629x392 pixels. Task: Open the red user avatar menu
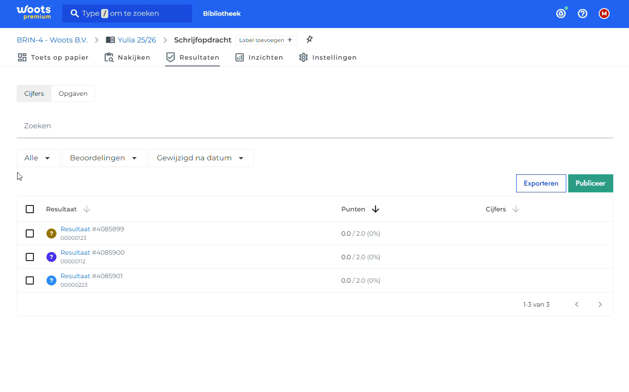click(604, 14)
